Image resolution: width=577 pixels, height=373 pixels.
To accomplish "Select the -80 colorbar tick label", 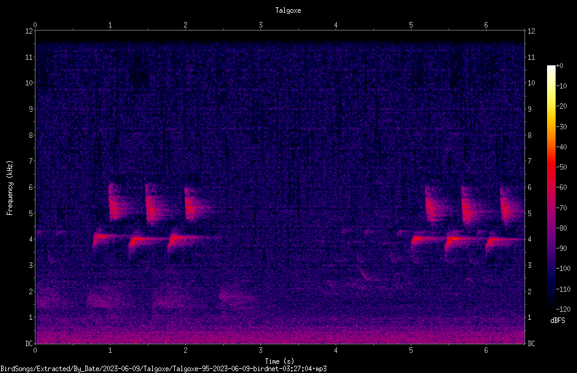I will [x=562, y=228].
